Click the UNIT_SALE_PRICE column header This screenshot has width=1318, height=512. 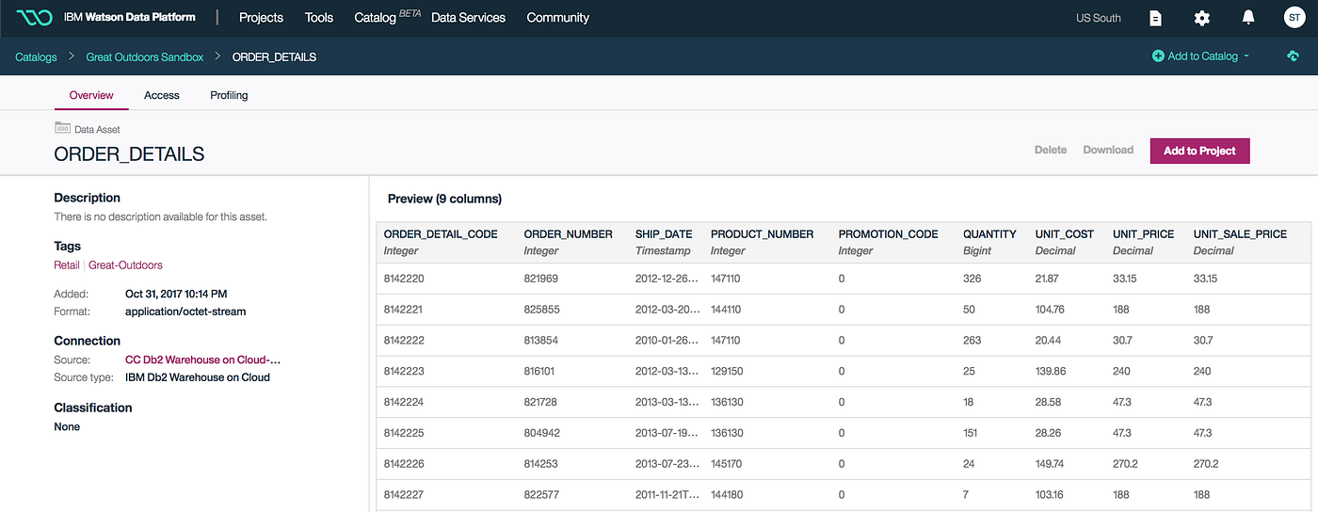point(1240,234)
